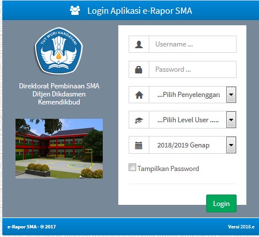Click the graduation cap icon beside Level User

[139, 120]
